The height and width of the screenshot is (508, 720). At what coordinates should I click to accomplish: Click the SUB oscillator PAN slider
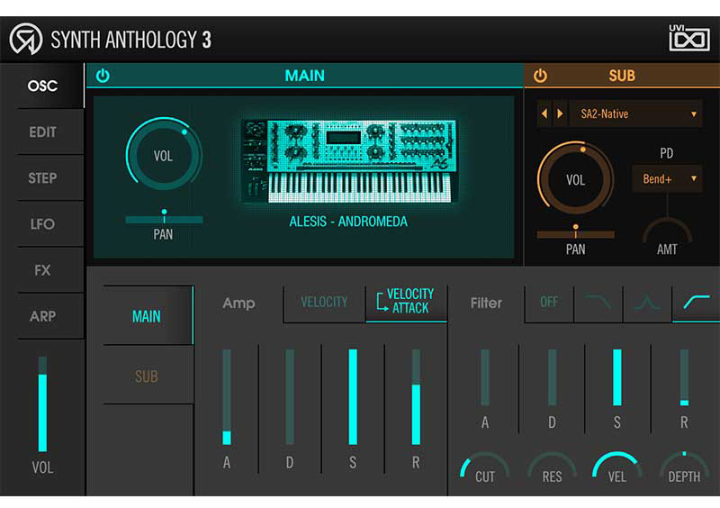tap(575, 234)
